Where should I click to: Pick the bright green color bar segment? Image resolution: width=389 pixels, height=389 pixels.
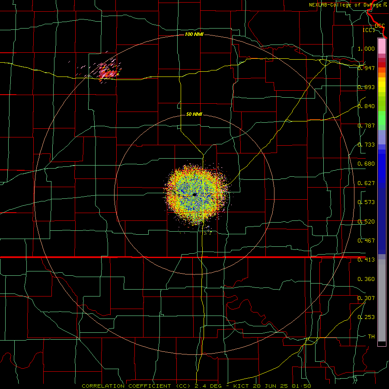[382, 118]
